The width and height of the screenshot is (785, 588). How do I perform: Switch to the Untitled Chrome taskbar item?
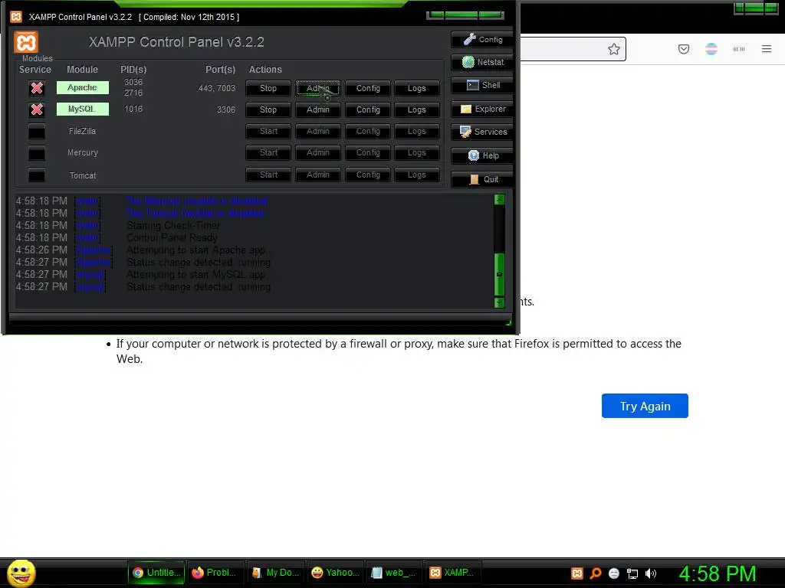coord(156,573)
